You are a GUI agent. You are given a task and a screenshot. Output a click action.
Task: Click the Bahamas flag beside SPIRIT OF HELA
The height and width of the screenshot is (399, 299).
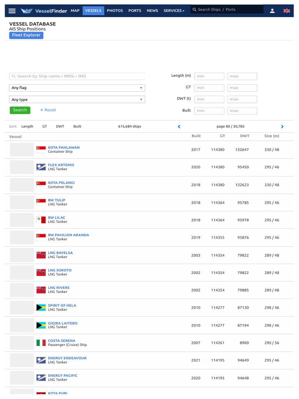[x=41, y=307]
